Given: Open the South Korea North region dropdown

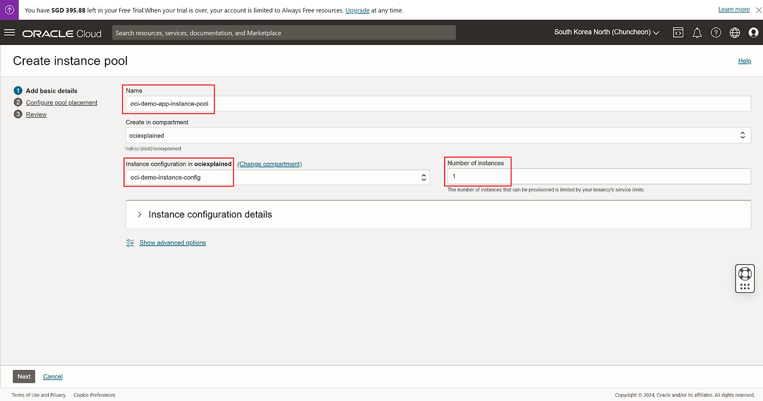Looking at the screenshot, I should pos(606,32).
